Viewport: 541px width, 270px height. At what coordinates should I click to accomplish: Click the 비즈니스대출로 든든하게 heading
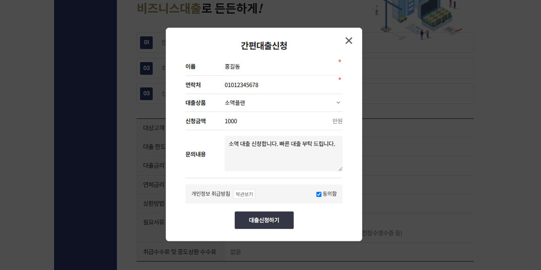(x=200, y=8)
